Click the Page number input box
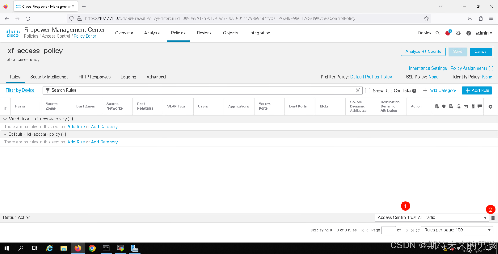The image size is (498, 254). pos(388,230)
